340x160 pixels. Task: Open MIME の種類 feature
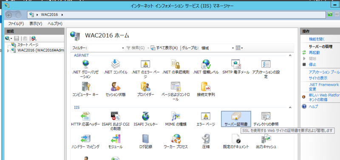click(x=176, y=119)
